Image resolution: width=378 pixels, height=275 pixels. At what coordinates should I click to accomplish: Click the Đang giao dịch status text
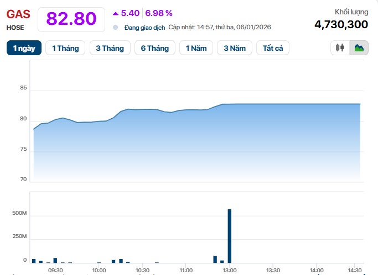[x=144, y=27]
